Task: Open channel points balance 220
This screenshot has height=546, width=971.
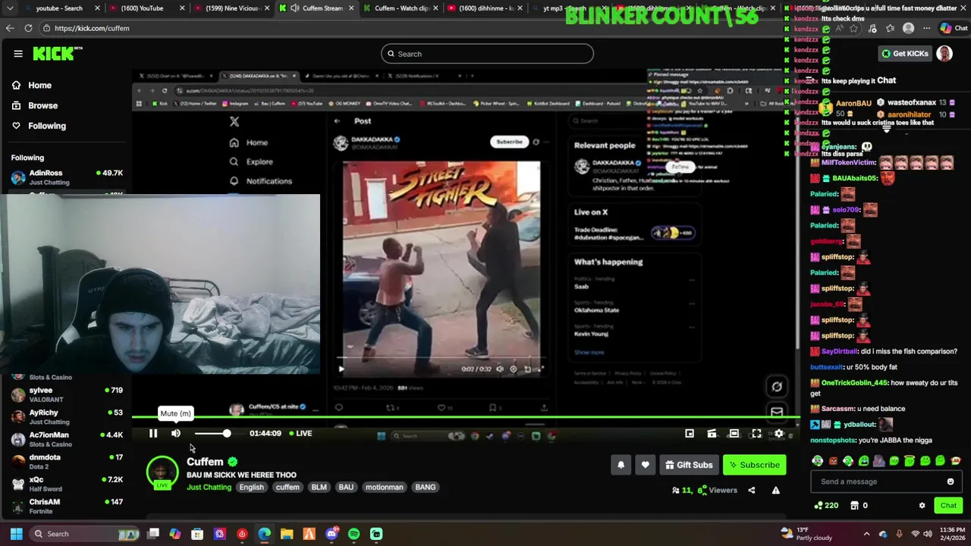Action: pyautogui.click(x=826, y=506)
